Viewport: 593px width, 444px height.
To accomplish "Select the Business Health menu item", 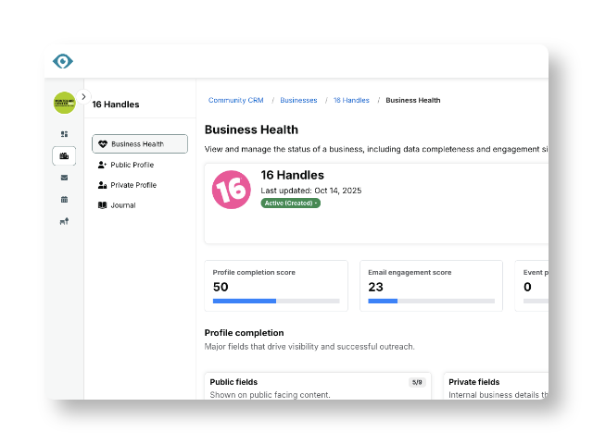I will pos(140,144).
